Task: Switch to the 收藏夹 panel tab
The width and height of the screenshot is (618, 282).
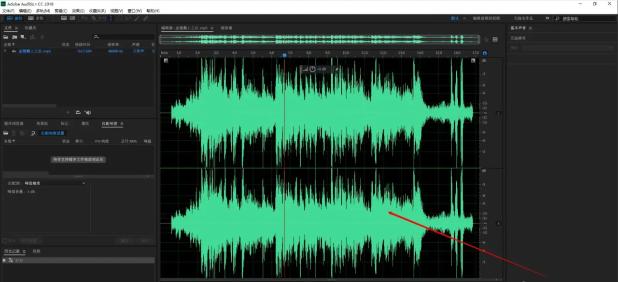Action: pos(30,28)
